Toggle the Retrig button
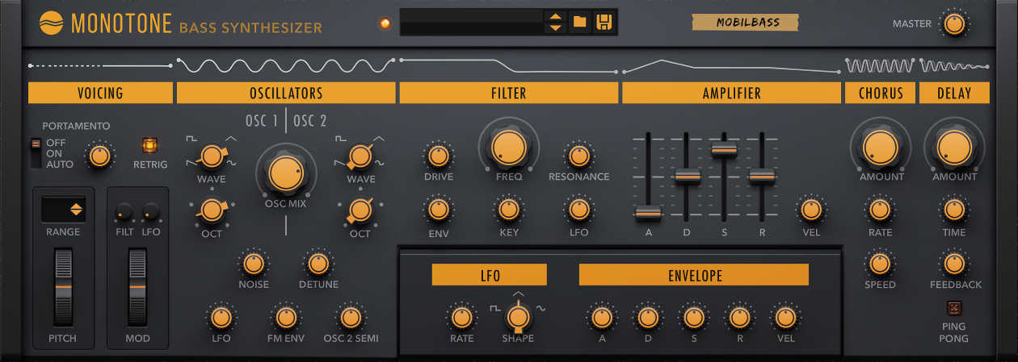 (150, 146)
